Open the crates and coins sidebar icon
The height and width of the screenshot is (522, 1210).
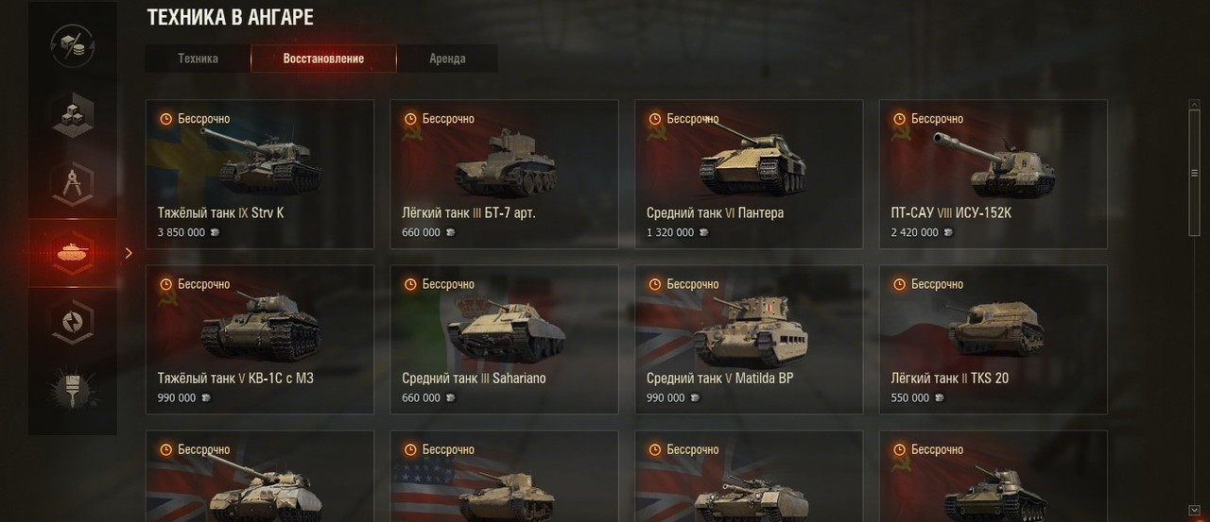point(73,45)
